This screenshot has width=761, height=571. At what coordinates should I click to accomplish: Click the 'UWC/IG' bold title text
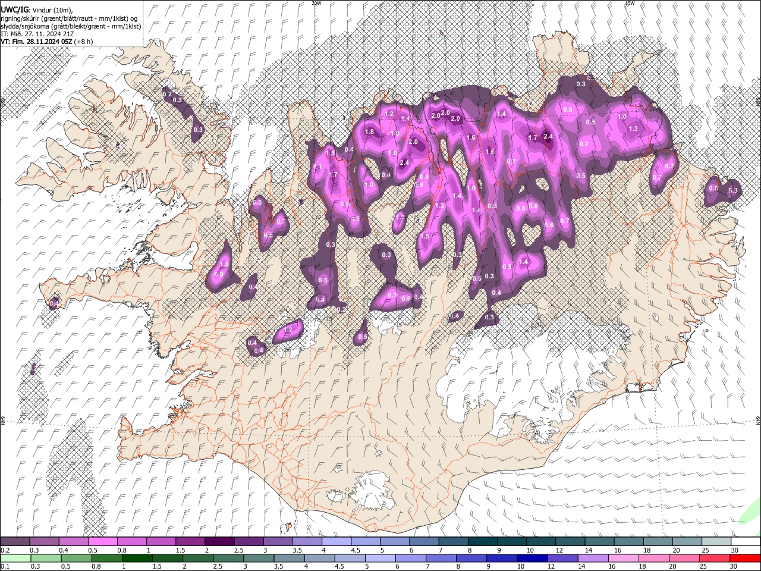14,10
